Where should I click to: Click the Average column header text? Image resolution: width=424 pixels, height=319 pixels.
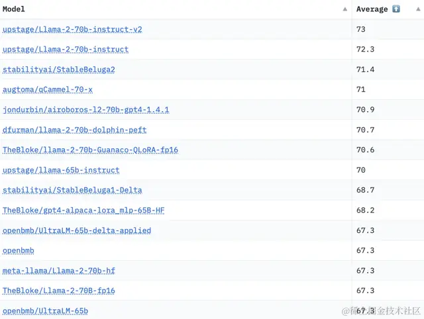click(x=372, y=9)
